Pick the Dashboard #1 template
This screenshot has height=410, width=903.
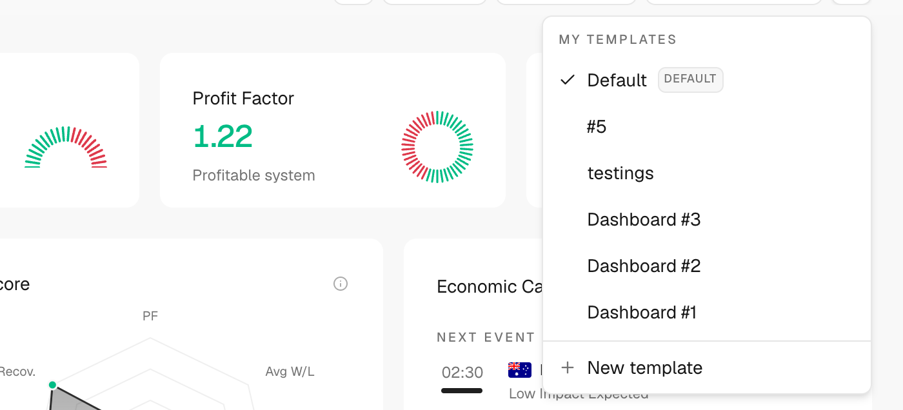[x=707, y=312]
